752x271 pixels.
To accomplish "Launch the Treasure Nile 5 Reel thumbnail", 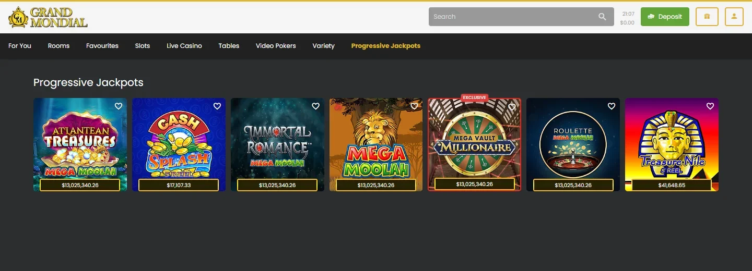I will click(672, 144).
